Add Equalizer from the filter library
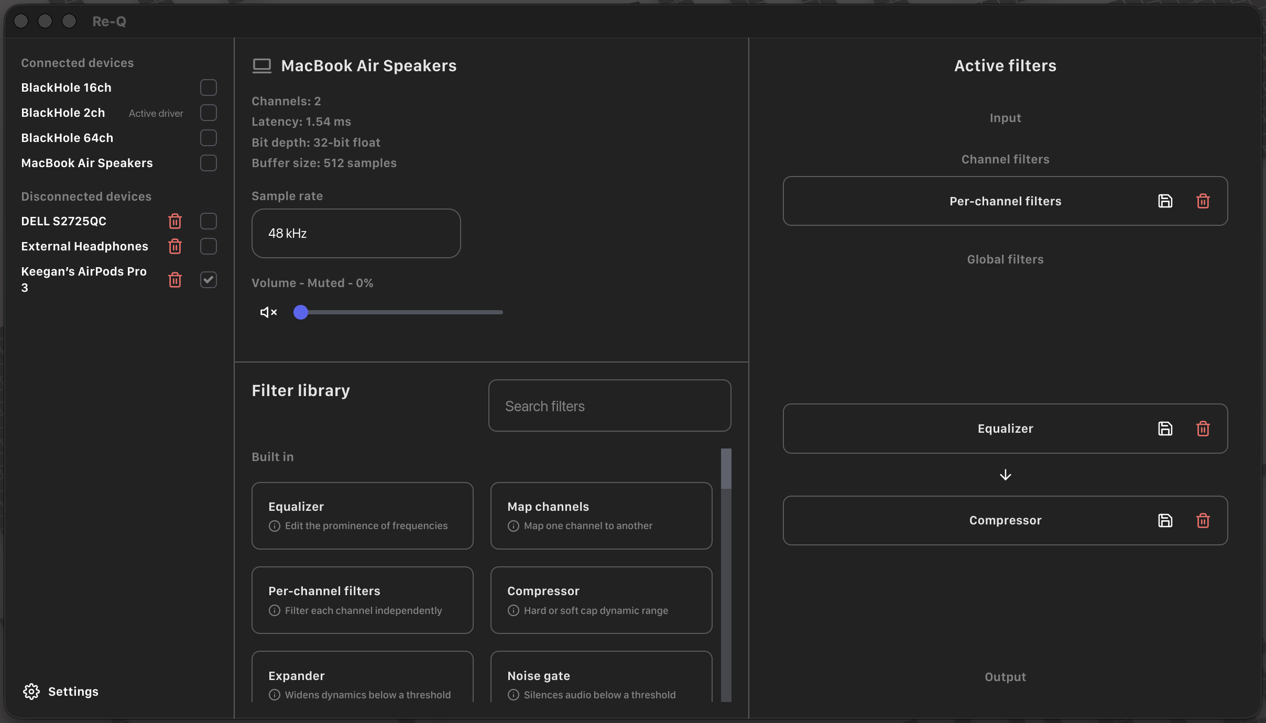 363,516
